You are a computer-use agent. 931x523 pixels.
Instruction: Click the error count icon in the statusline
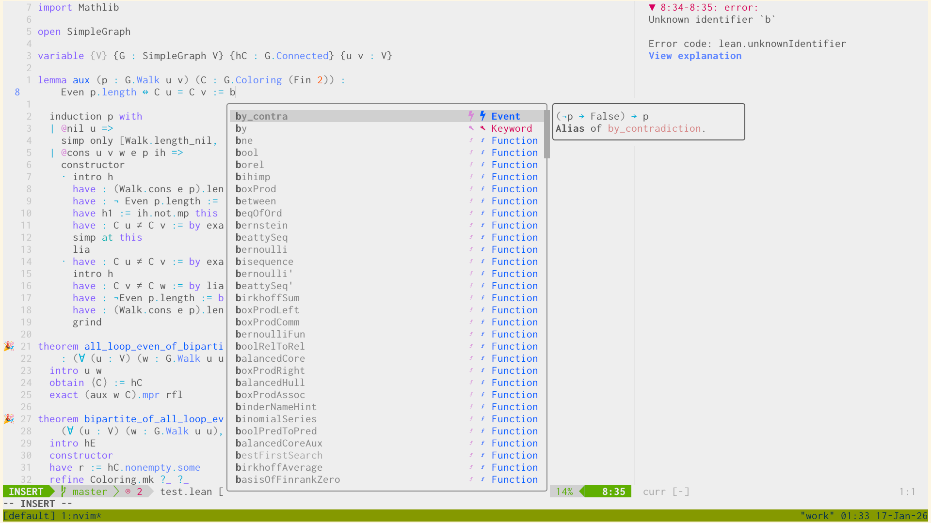[128, 492]
